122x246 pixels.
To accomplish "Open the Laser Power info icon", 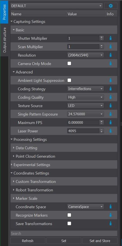I will (x=110, y=131).
